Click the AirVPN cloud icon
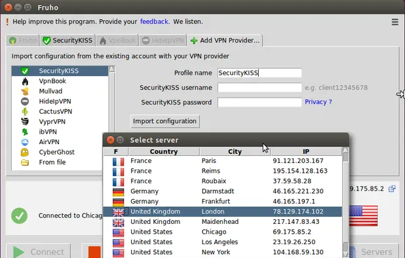This screenshot has width=405, height=258. pyautogui.click(x=25, y=142)
